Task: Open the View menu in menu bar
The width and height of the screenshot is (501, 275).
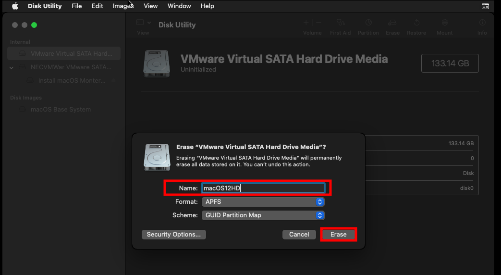Action: 150,6
